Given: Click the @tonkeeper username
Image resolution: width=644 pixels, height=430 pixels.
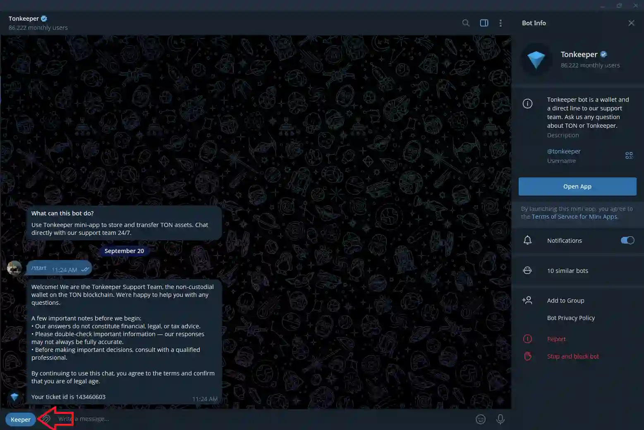Looking at the screenshot, I should (x=564, y=151).
